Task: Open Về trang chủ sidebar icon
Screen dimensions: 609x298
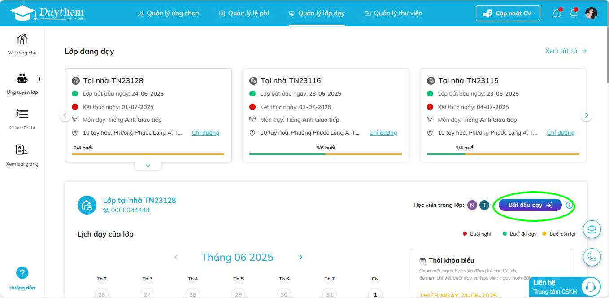Action: pos(22,39)
